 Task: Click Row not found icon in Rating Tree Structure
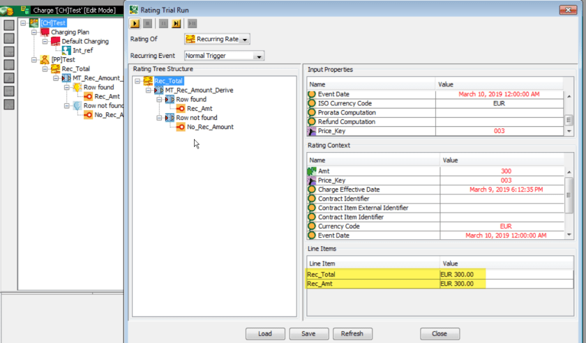click(170, 117)
